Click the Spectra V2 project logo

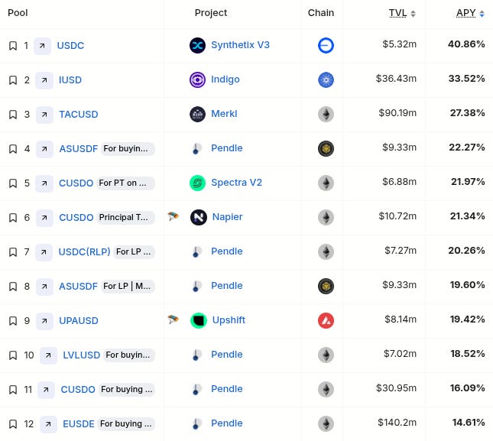click(197, 183)
